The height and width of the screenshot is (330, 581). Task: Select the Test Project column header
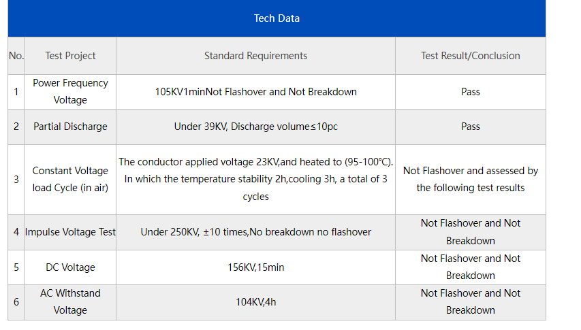click(x=70, y=56)
